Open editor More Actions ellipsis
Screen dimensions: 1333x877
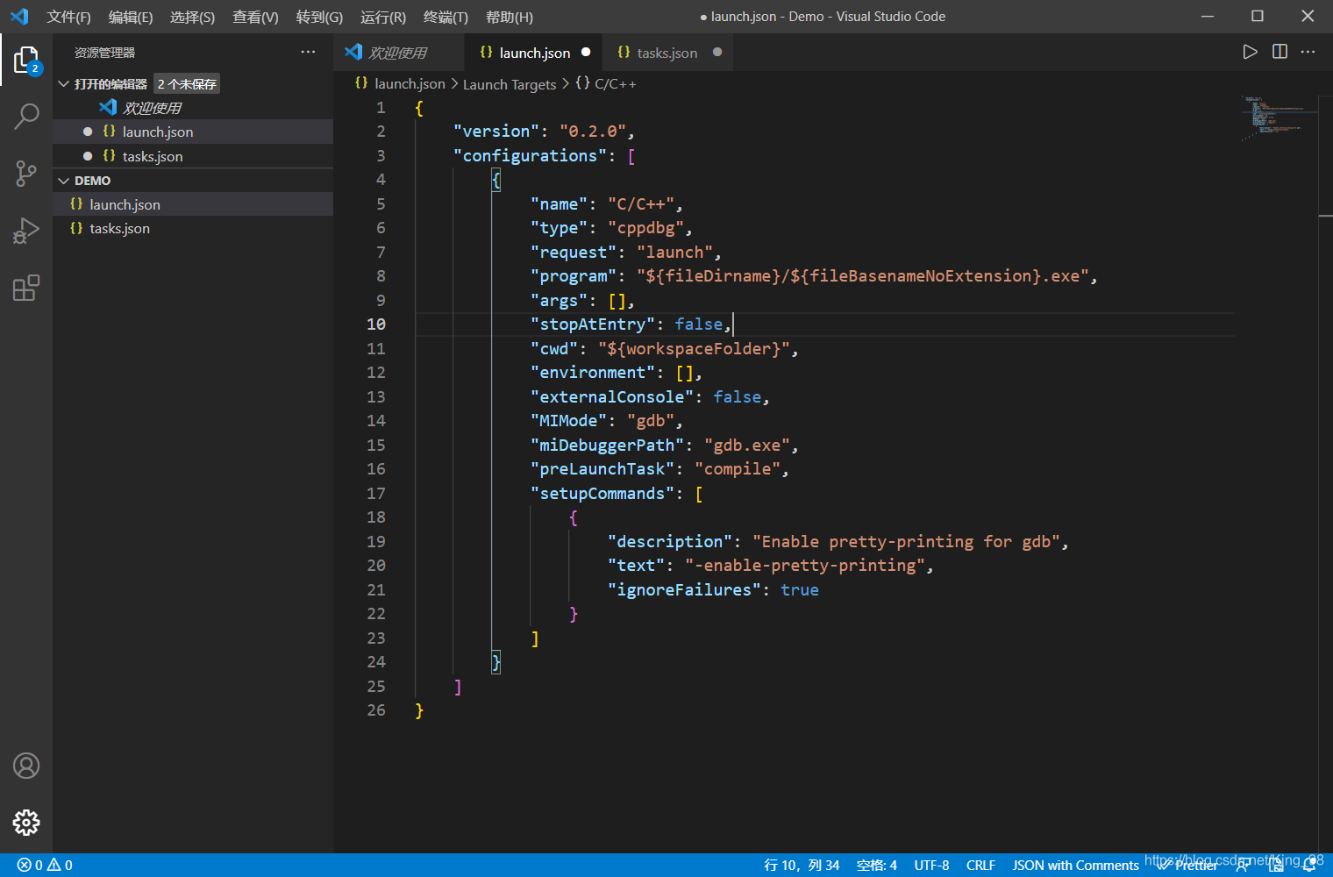pyautogui.click(x=1308, y=52)
